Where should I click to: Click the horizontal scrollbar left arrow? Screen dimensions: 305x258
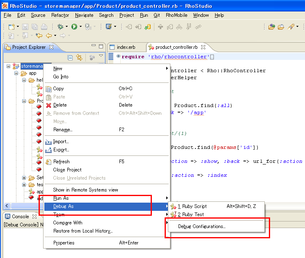point(7,205)
